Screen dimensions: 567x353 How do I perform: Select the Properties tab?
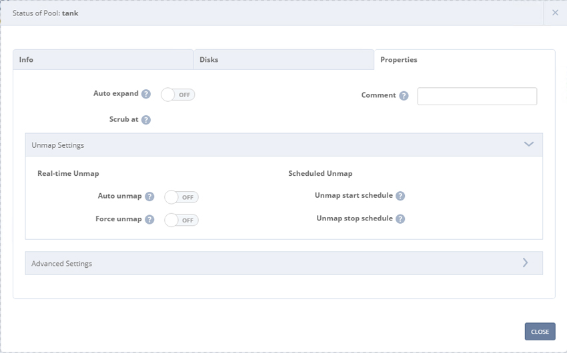[x=465, y=59]
